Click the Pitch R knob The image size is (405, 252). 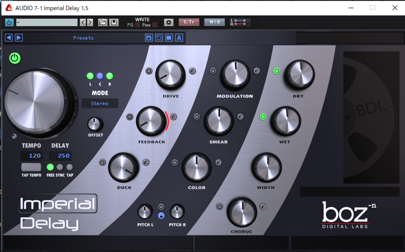coord(177,212)
